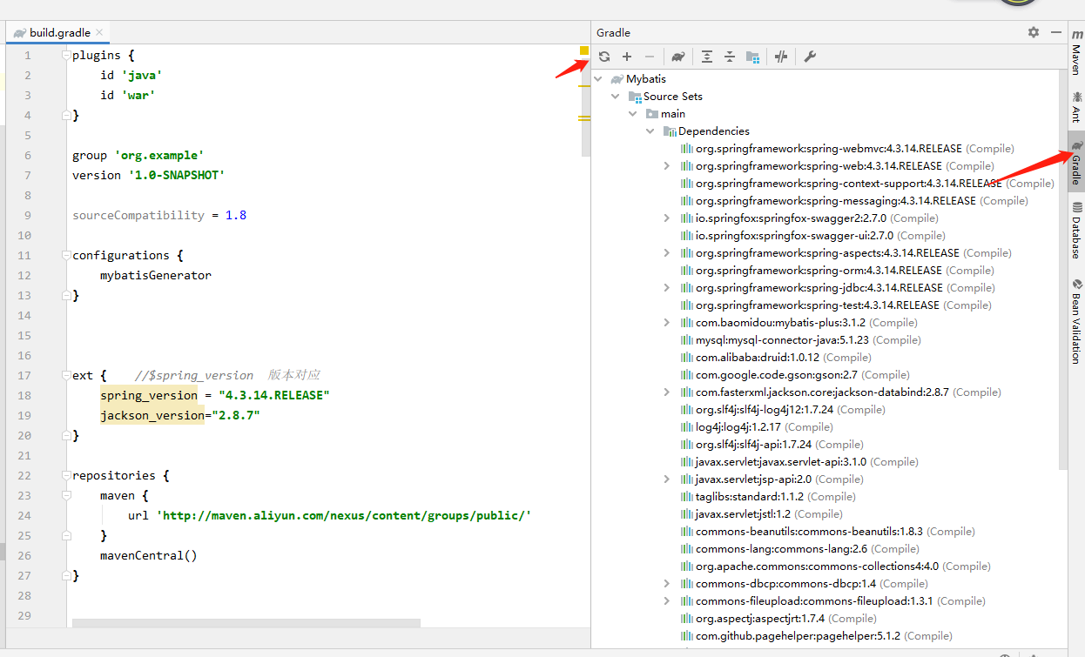This screenshot has width=1085, height=657.
Task: Expand commons-dbcp:1.4 dependency
Action: coord(667,584)
